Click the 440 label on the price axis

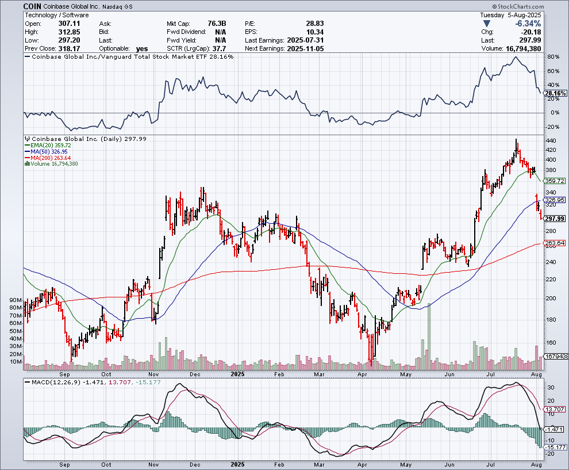[x=551, y=140]
